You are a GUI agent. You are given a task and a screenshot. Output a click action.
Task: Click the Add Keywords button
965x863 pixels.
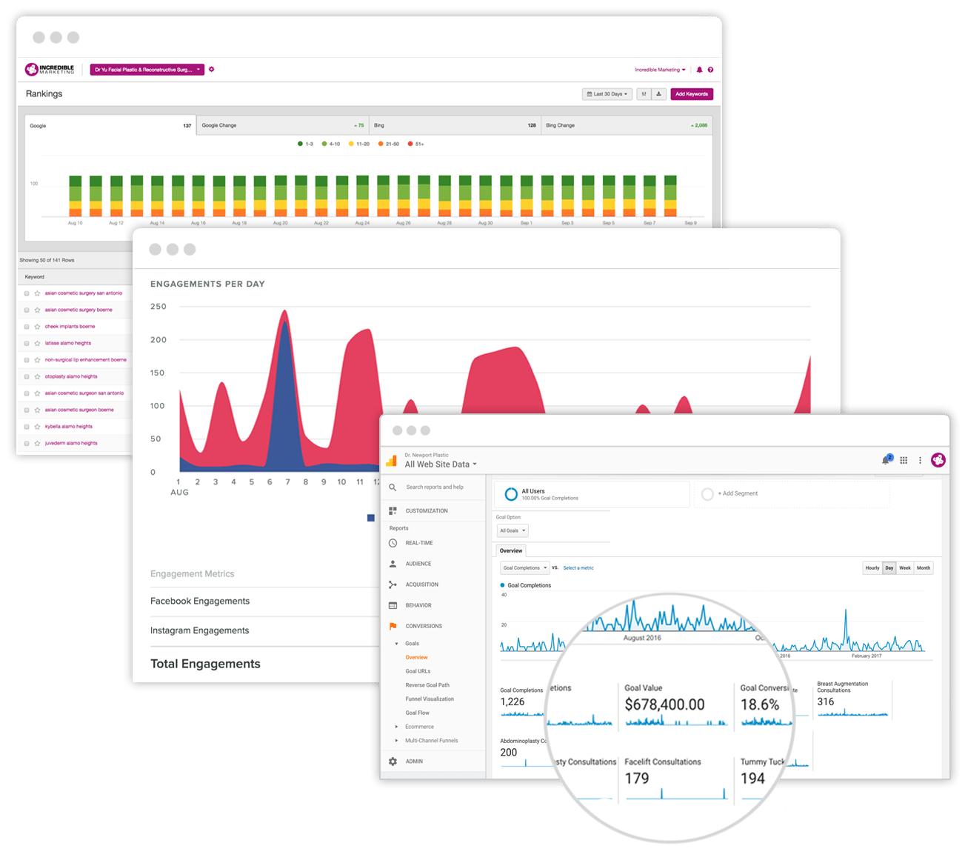tap(692, 94)
